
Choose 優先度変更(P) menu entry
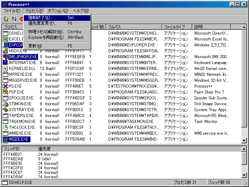coord(57,23)
